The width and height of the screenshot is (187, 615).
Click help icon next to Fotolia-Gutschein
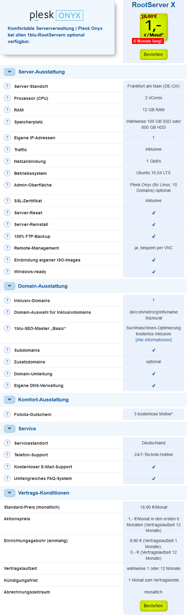(x=7, y=414)
